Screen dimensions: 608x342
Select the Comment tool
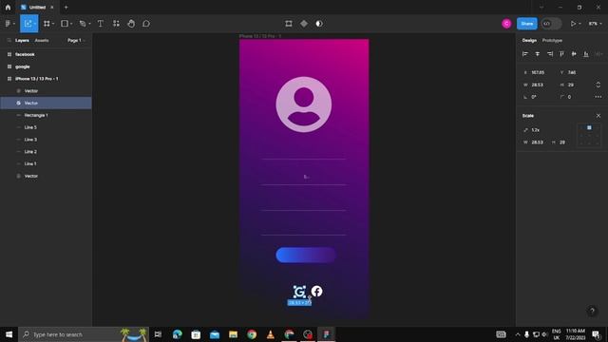coord(146,24)
